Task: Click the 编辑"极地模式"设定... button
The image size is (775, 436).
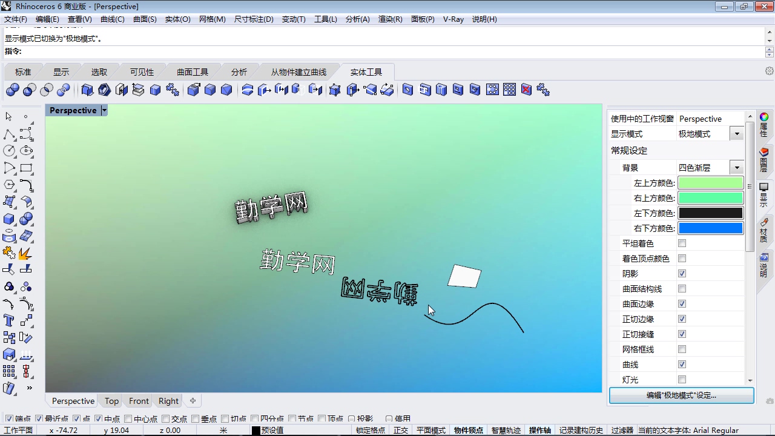Action: pyautogui.click(x=681, y=395)
